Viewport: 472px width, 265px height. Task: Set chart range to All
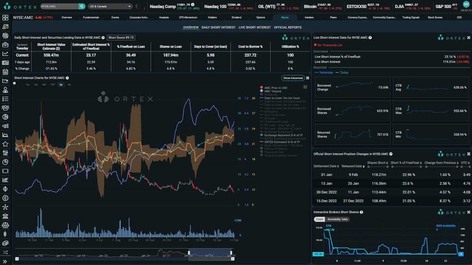pos(69,85)
